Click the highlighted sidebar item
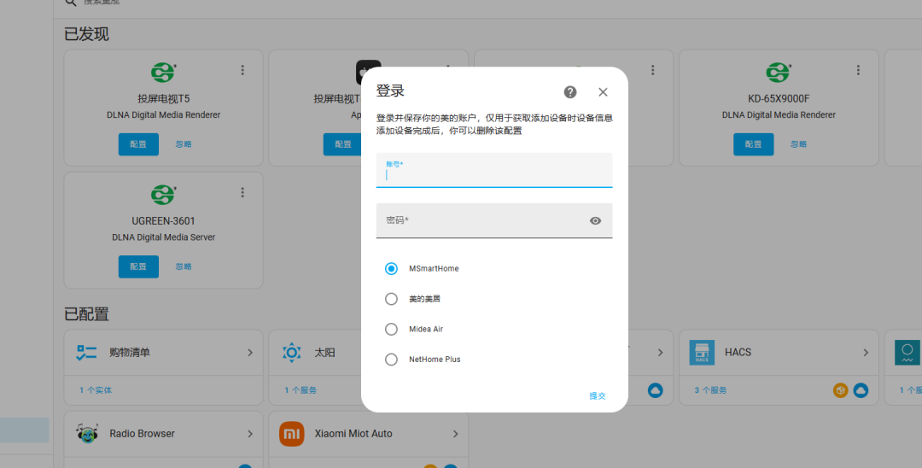The width and height of the screenshot is (922, 468). tap(24, 430)
